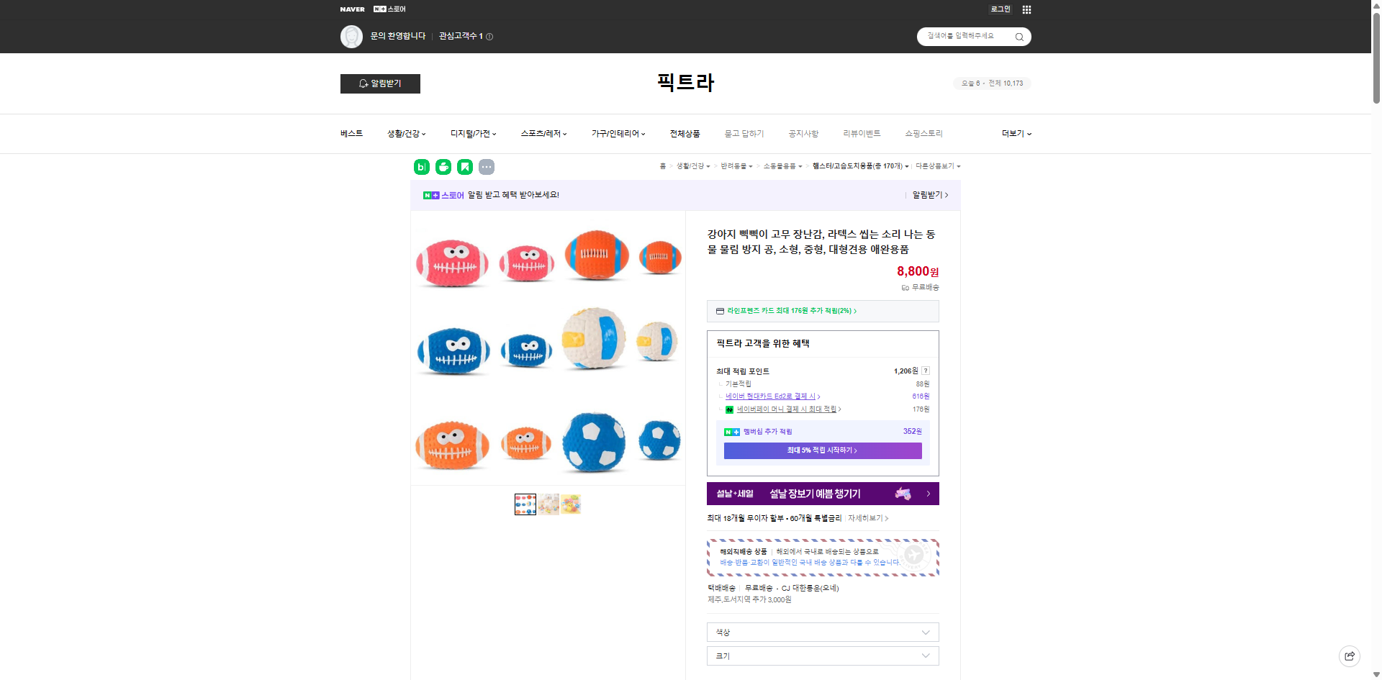1382x680 pixels.
Task: Open the 스포츠/레저 category menu
Action: tap(542, 134)
